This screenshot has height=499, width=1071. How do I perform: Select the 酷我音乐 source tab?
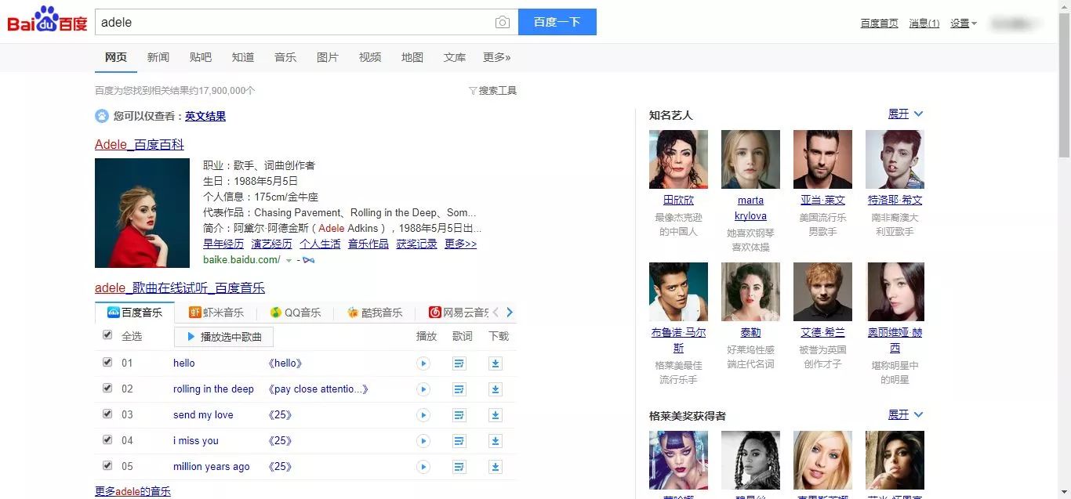(x=375, y=313)
